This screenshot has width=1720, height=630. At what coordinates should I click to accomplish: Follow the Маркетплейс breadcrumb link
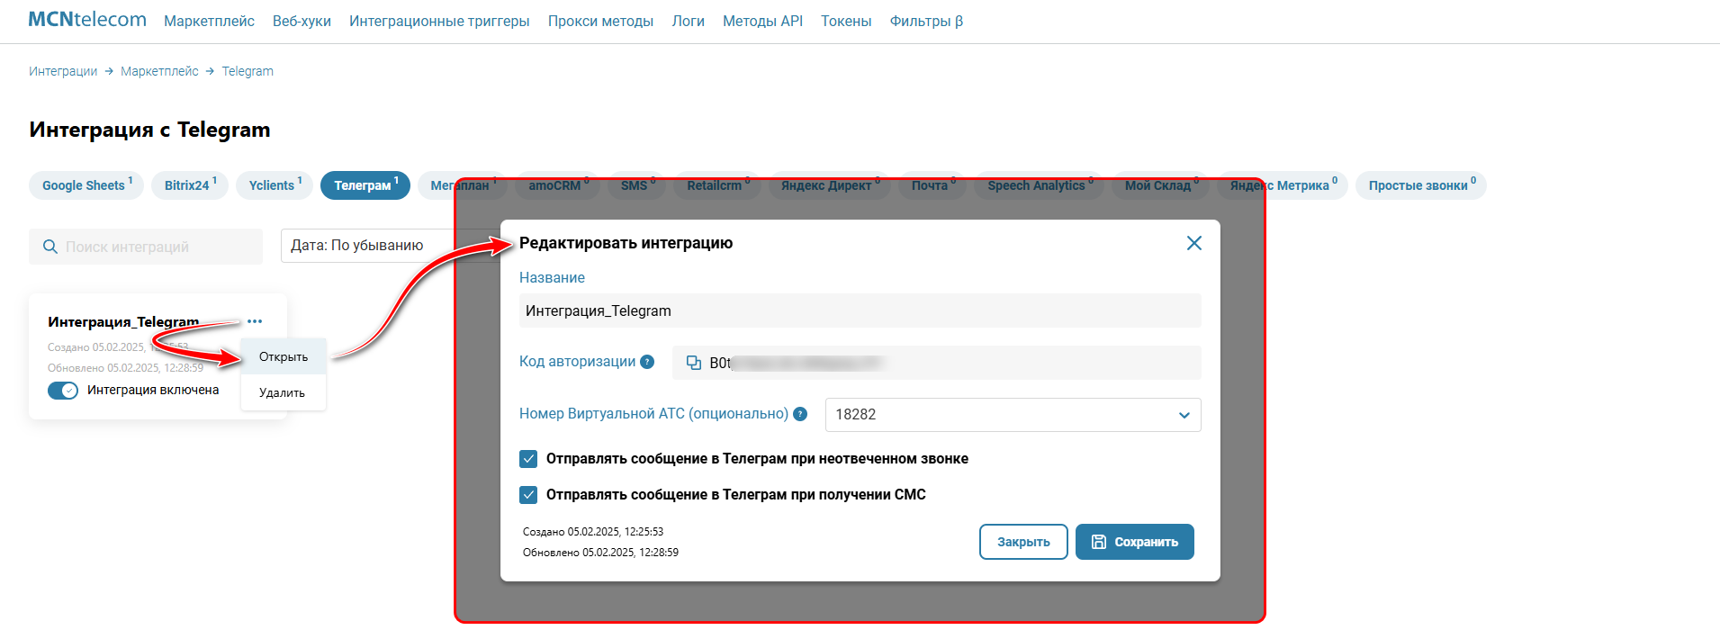[x=159, y=71]
